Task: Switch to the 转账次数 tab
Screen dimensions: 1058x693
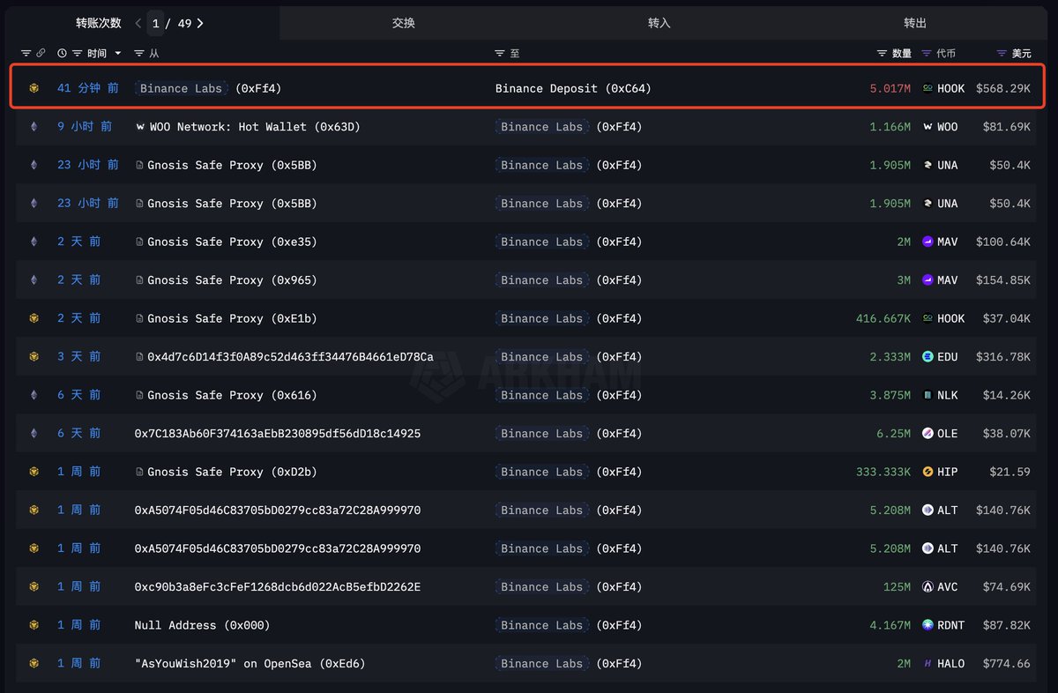Action: 99,23
